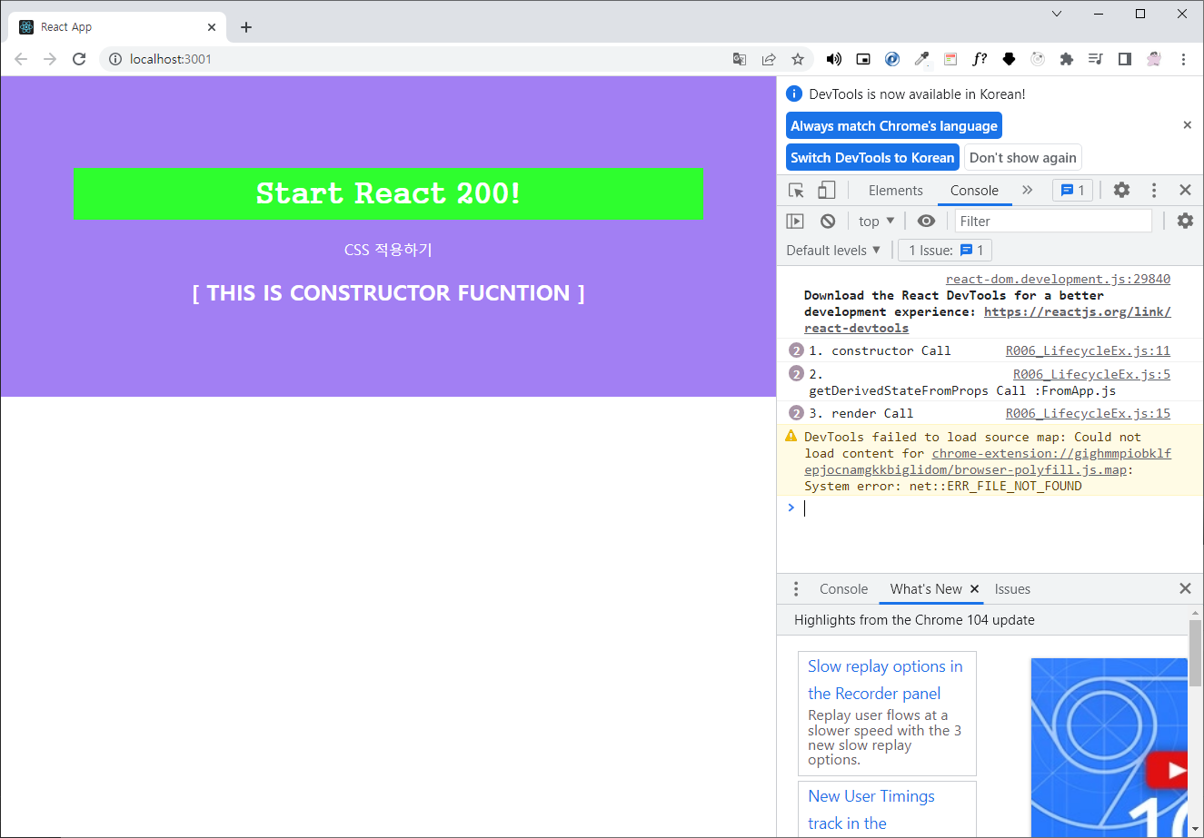Clear console with the ban icon
1204x838 pixels.
(828, 221)
